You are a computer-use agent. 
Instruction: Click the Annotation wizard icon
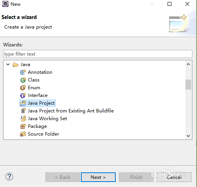(x=23, y=72)
